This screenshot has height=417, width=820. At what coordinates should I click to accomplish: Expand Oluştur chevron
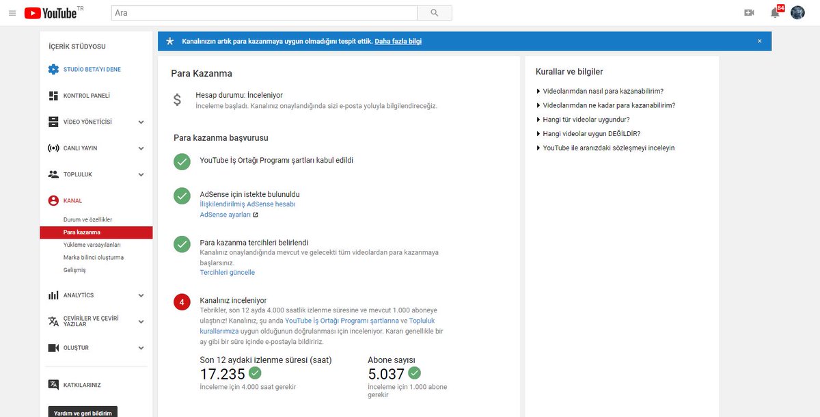[x=141, y=348]
